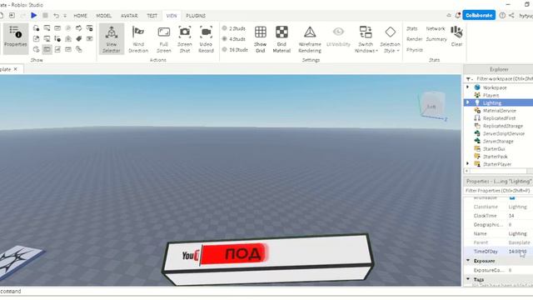Open the MODEL ribbon tab
Screen dimensions: 533x300
pyautogui.click(x=103, y=16)
